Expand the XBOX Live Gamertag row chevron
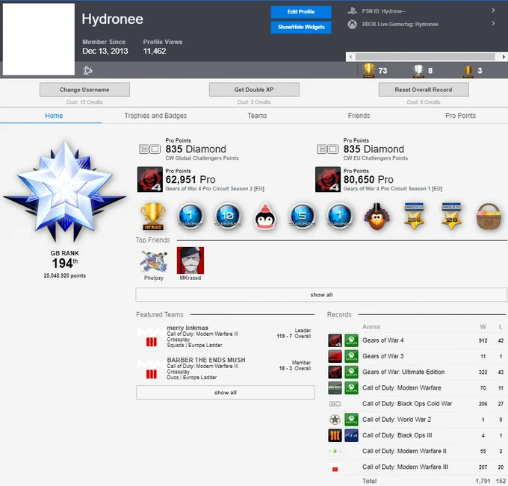The height and width of the screenshot is (486, 508). pos(493,23)
